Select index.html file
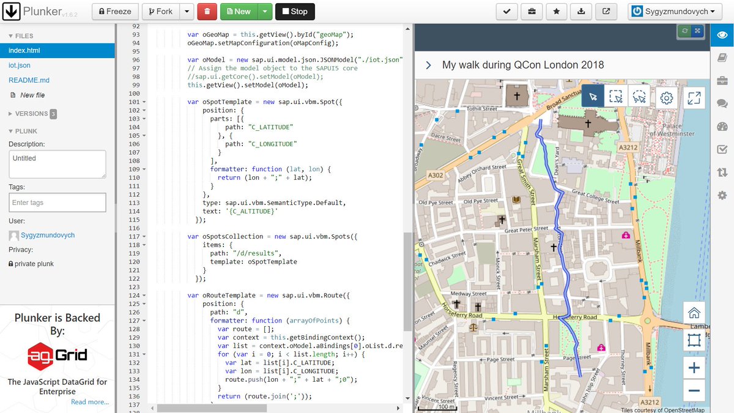Image resolution: width=734 pixels, height=413 pixels. (57, 51)
